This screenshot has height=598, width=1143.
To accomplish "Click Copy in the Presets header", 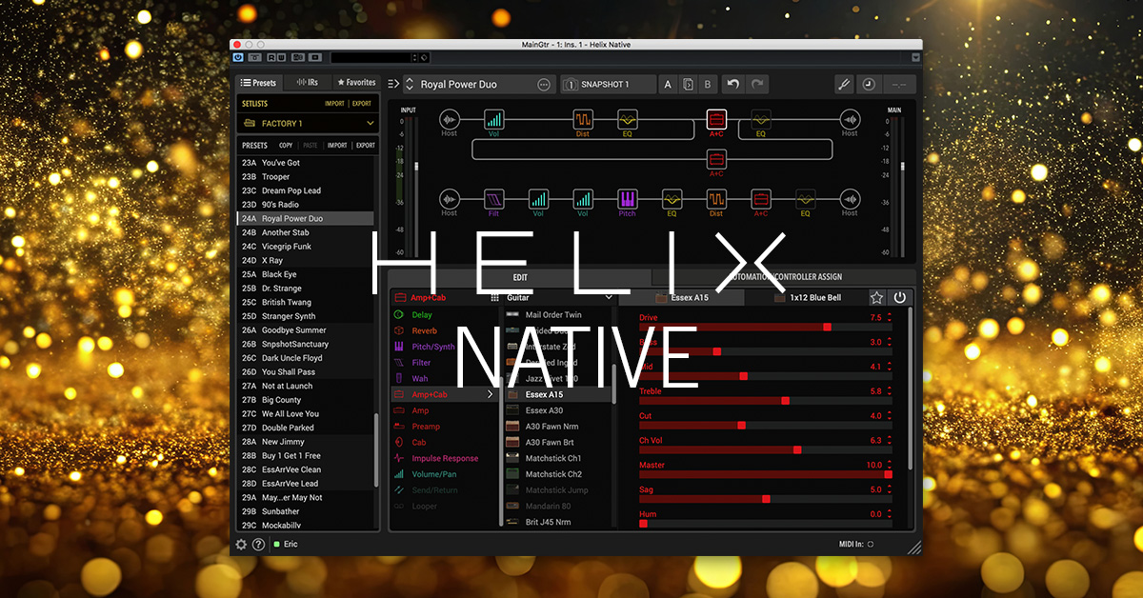I will 286,146.
